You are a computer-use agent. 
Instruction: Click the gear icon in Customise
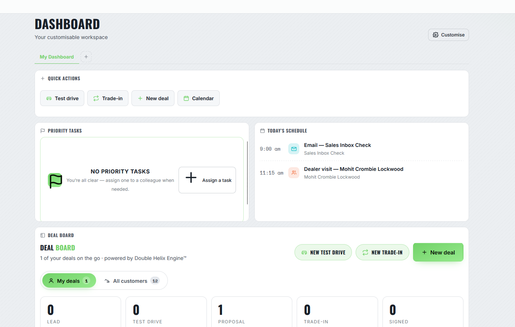tap(435, 35)
